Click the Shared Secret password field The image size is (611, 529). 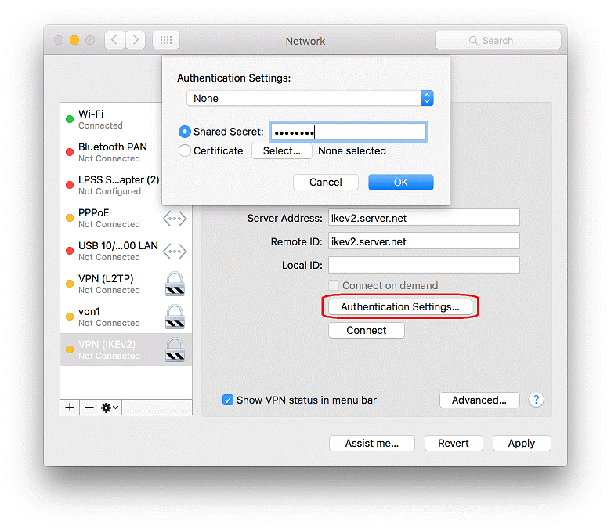[x=349, y=132]
